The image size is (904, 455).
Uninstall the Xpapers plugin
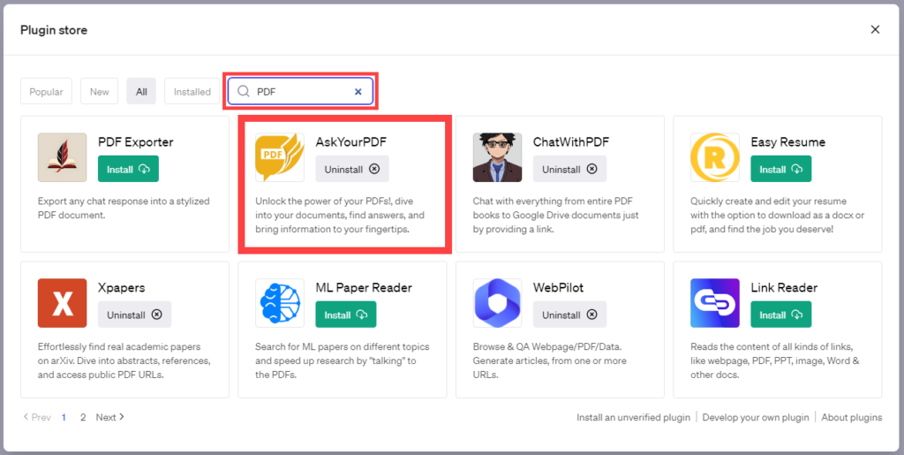[x=134, y=315]
